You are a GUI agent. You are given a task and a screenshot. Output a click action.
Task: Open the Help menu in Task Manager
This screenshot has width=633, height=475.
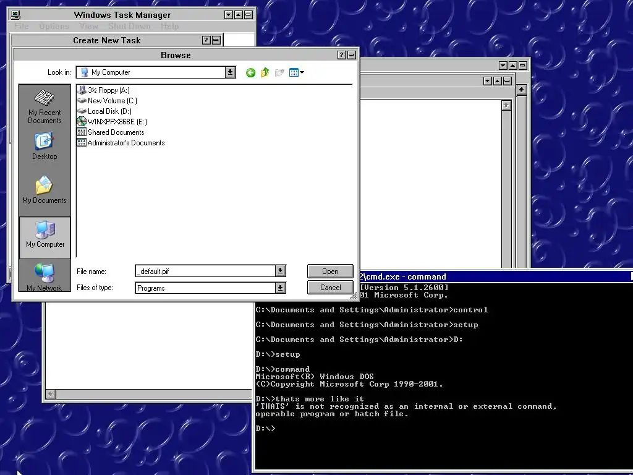click(169, 26)
